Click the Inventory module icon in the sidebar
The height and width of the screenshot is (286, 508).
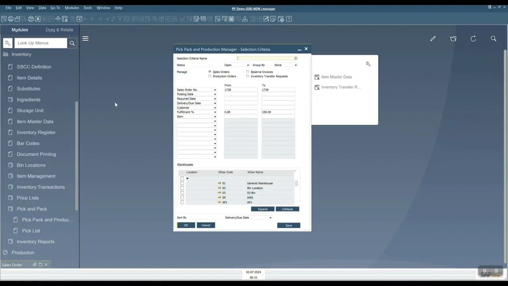(6, 54)
